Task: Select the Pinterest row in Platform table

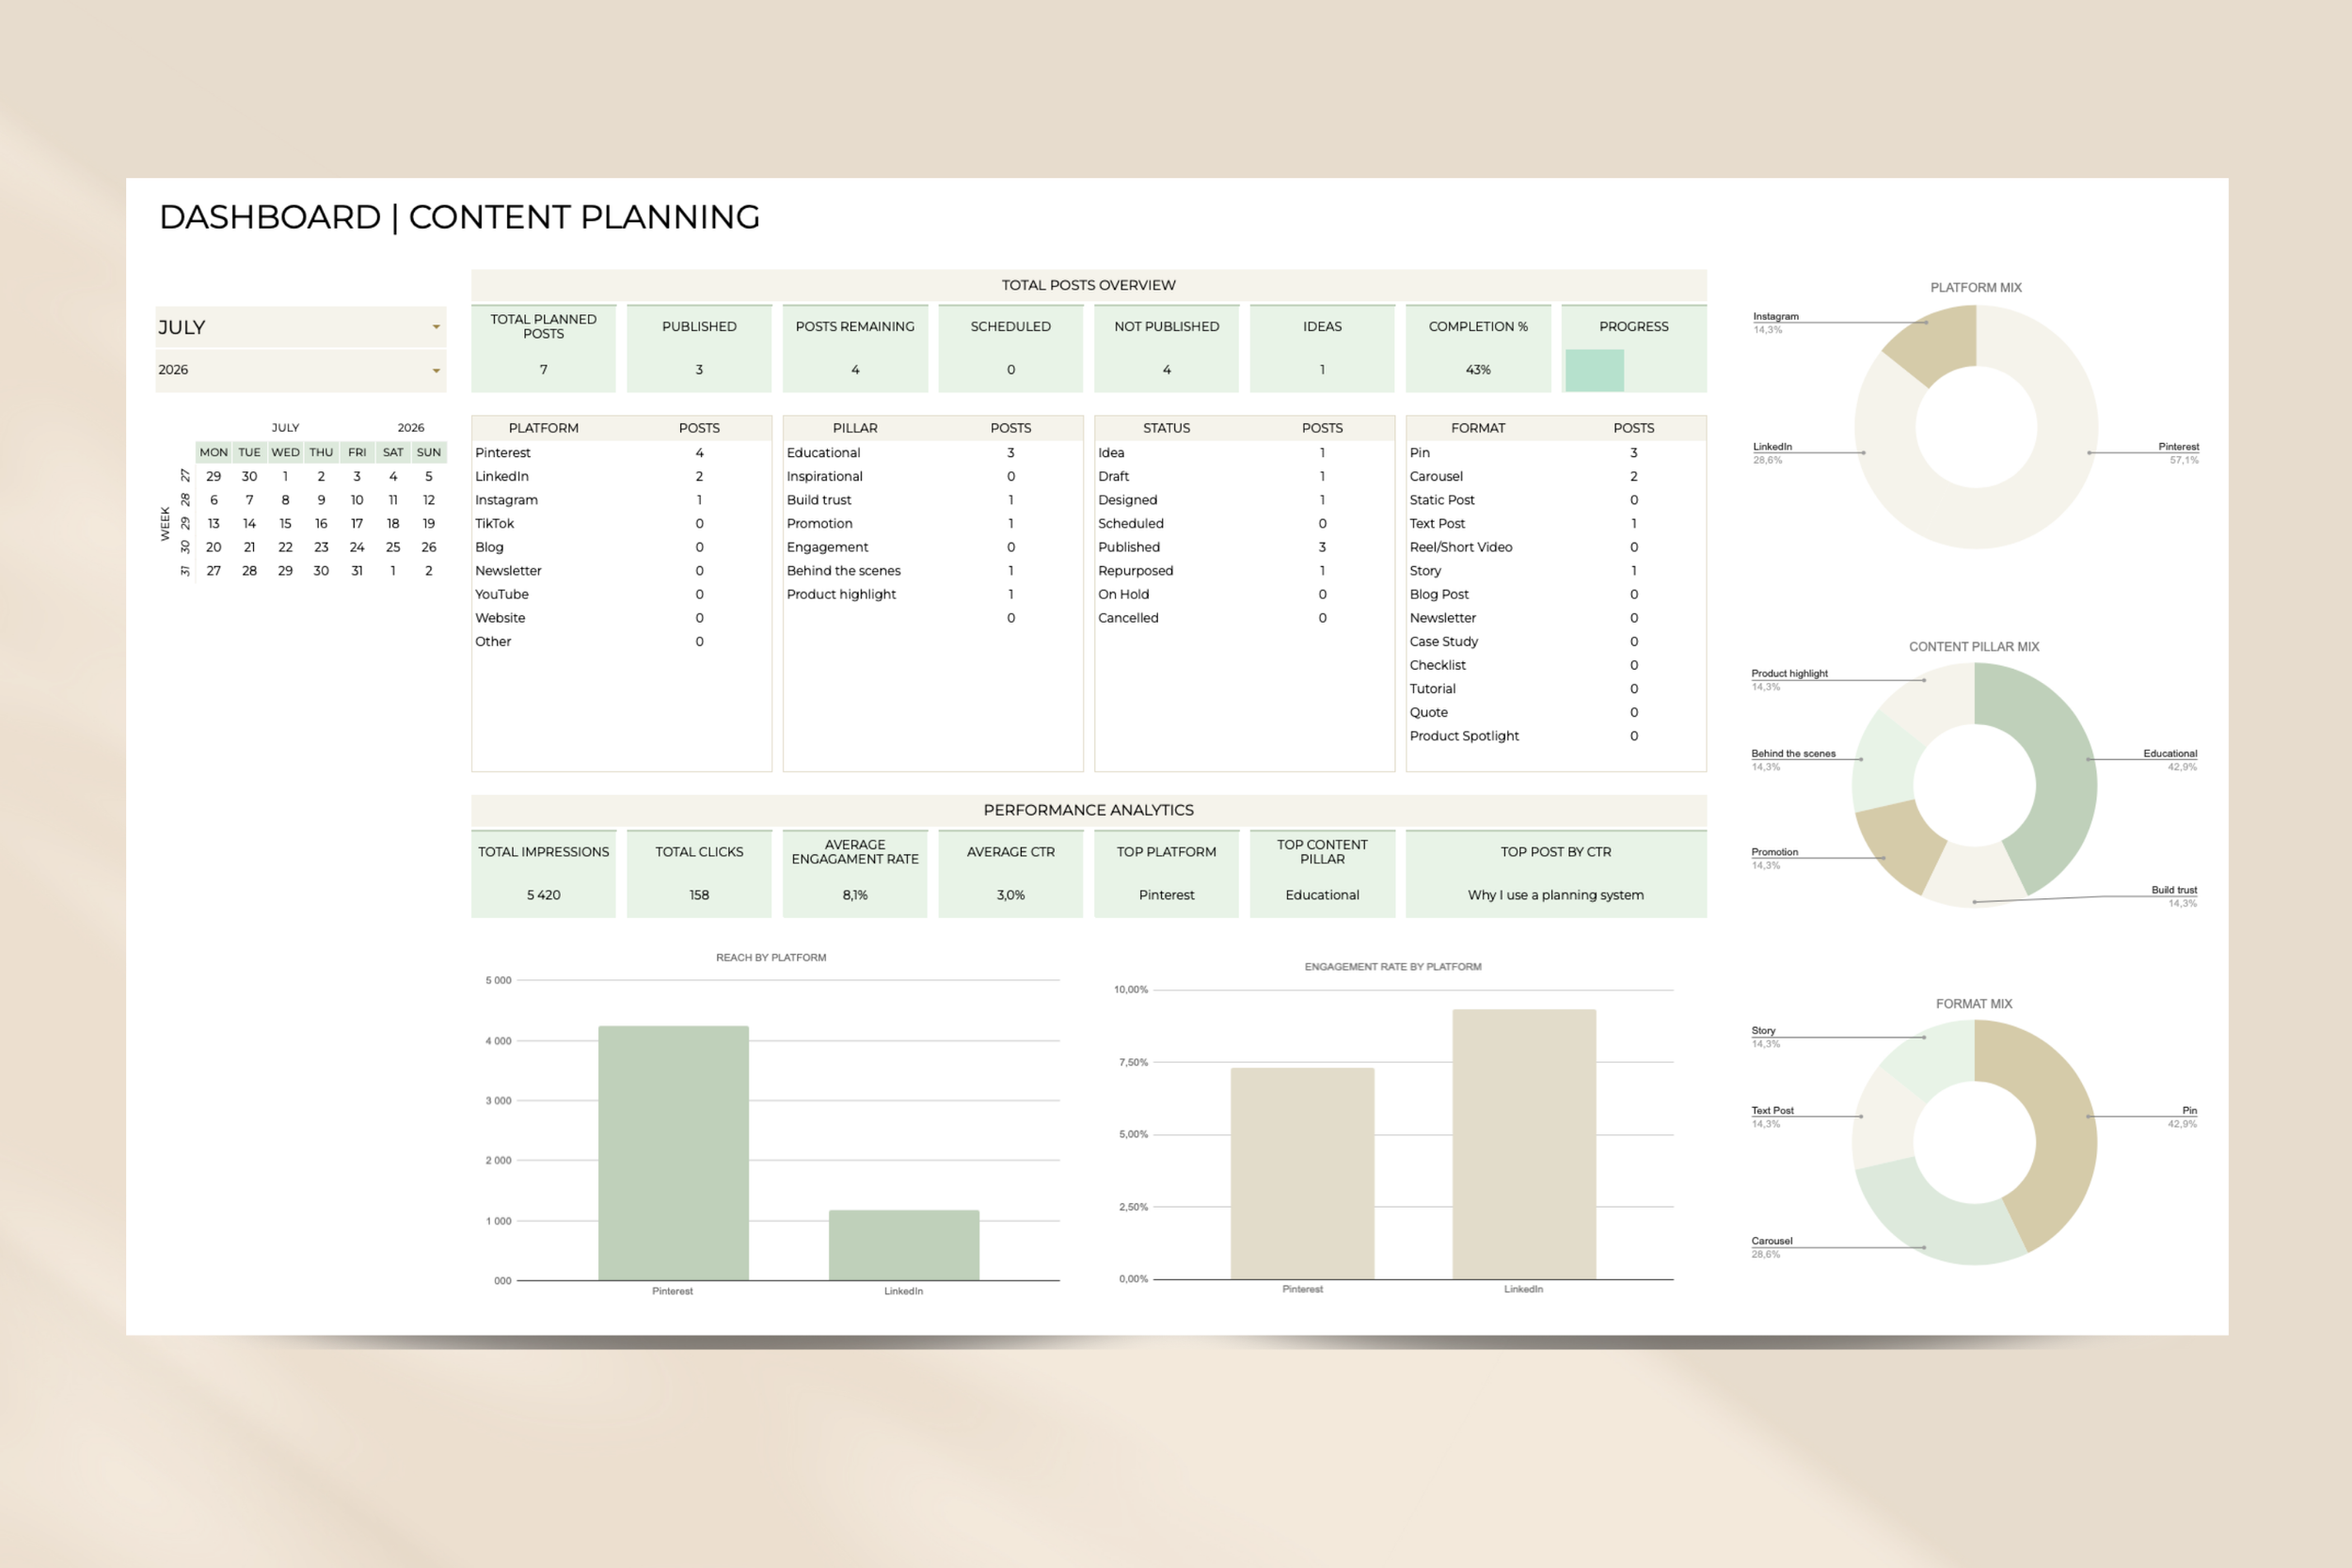Action: 621,453
